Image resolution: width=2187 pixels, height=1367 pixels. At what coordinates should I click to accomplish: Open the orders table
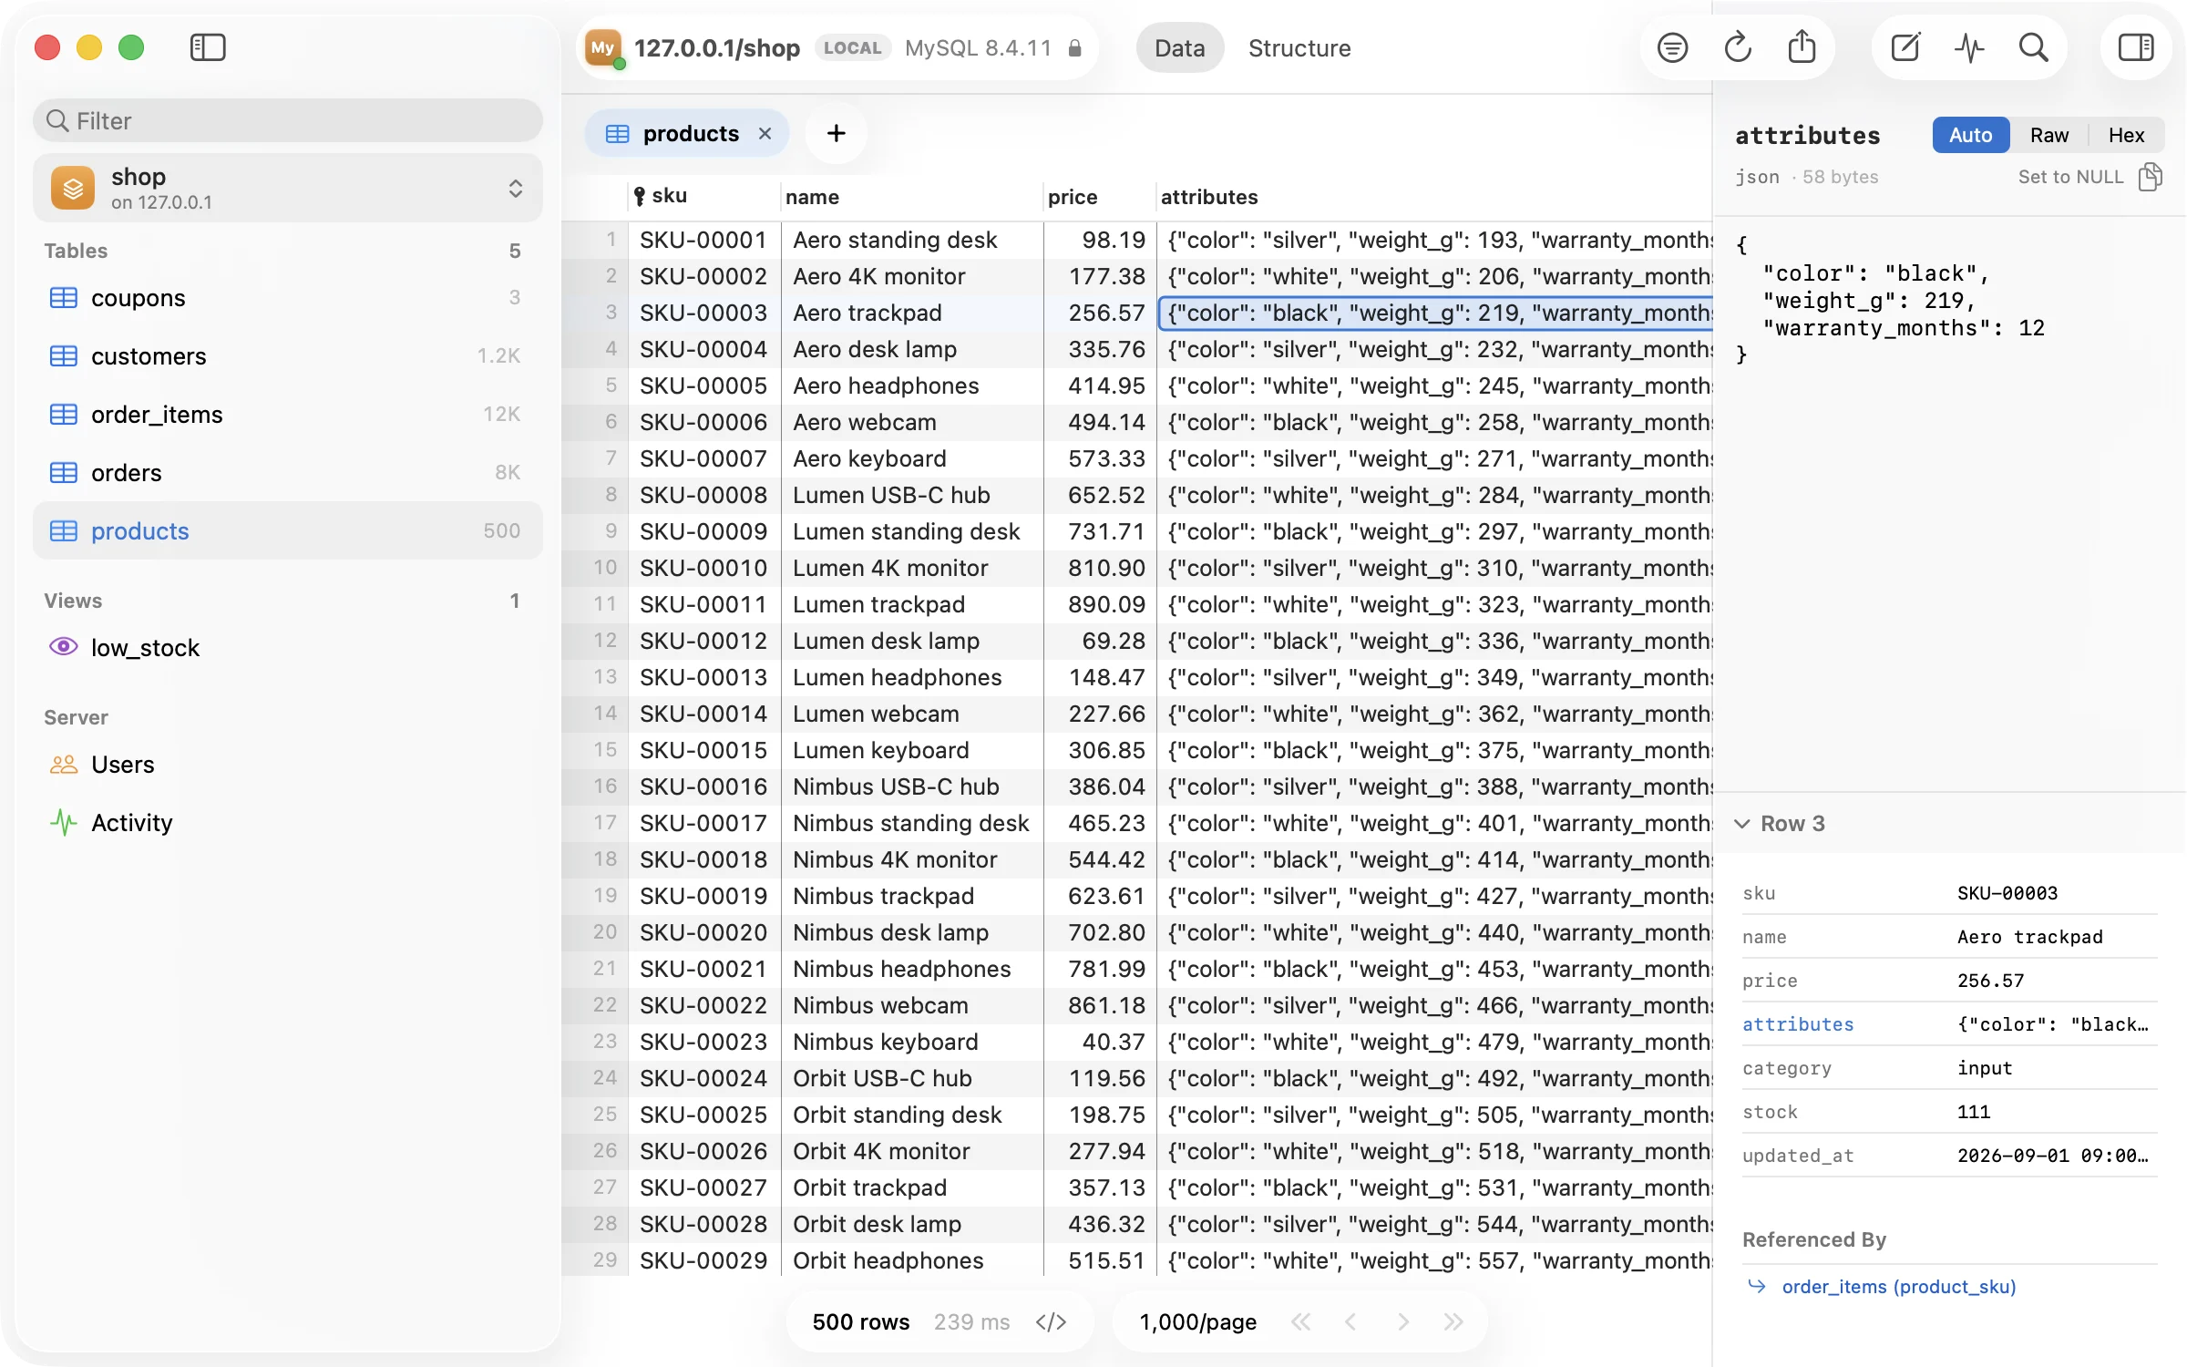[x=288, y=472]
